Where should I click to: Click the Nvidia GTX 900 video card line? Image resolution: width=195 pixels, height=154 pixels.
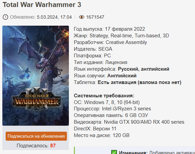129,122
